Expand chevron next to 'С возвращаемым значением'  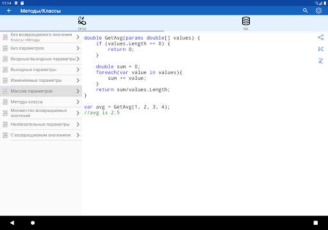click(78, 135)
